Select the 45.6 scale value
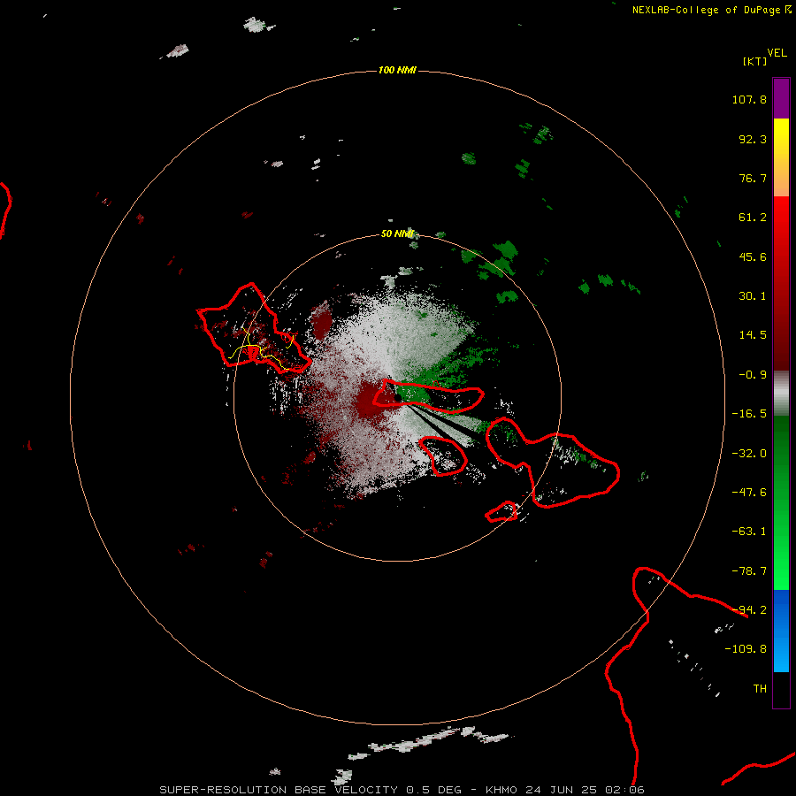The height and width of the screenshot is (796, 796). click(753, 256)
